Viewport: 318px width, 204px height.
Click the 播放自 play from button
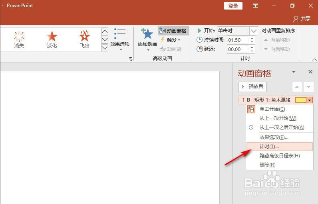click(252, 86)
